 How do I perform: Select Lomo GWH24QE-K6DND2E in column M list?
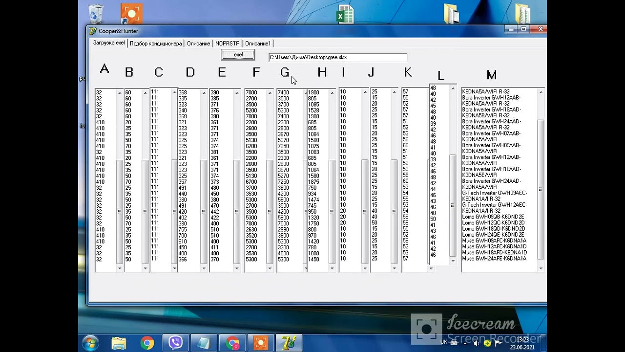[493, 235]
